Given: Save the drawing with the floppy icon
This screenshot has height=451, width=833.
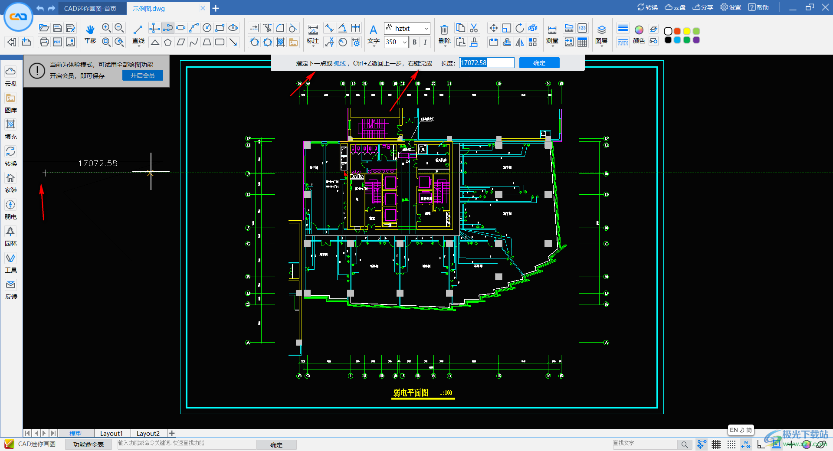Looking at the screenshot, I should coord(57,28).
